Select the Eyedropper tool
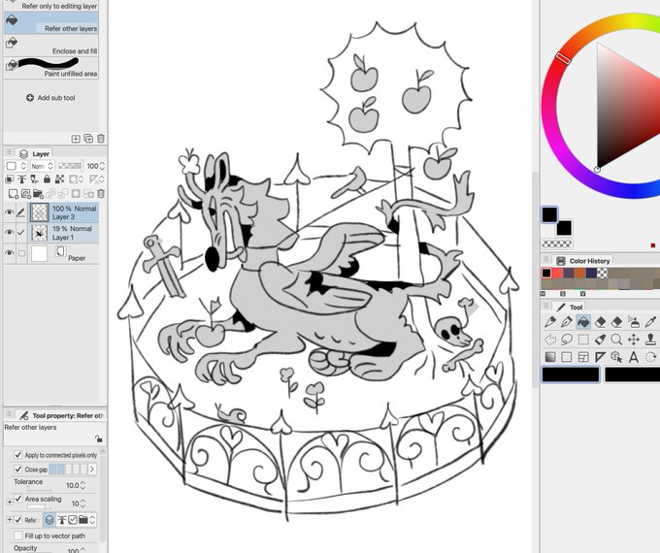This screenshot has height=553, width=660. 650,322
